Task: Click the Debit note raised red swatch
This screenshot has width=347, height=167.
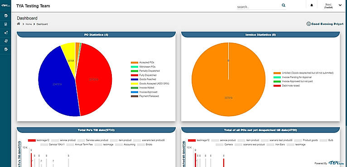Action: pyautogui.click(x=277, y=86)
